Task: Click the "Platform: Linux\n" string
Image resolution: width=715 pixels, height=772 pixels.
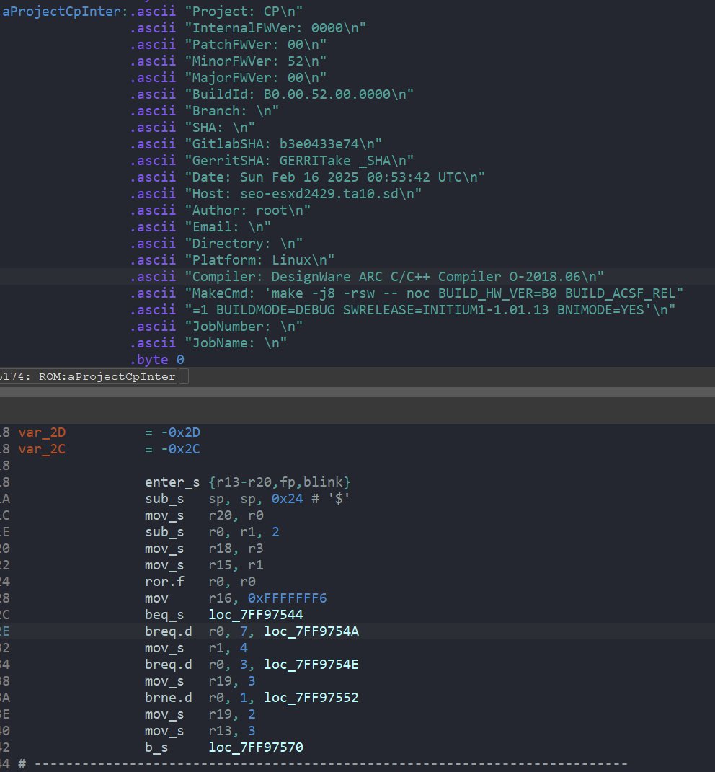Action: coord(259,260)
